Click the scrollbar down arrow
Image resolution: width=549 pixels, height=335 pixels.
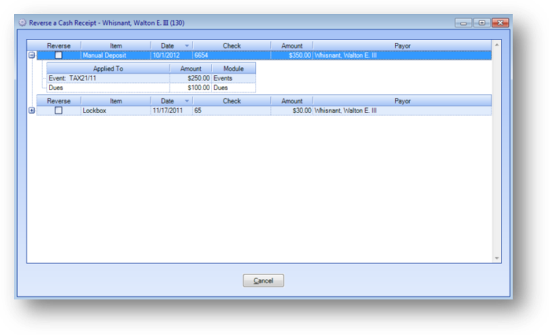point(496,258)
